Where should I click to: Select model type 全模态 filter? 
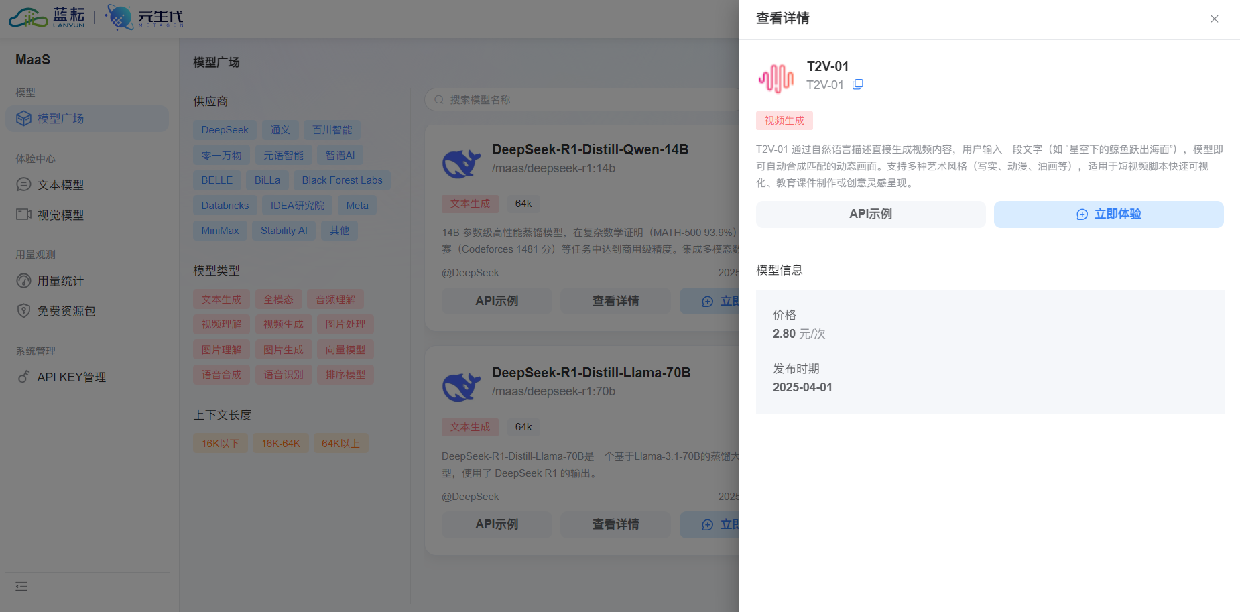(x=278, y=300)
